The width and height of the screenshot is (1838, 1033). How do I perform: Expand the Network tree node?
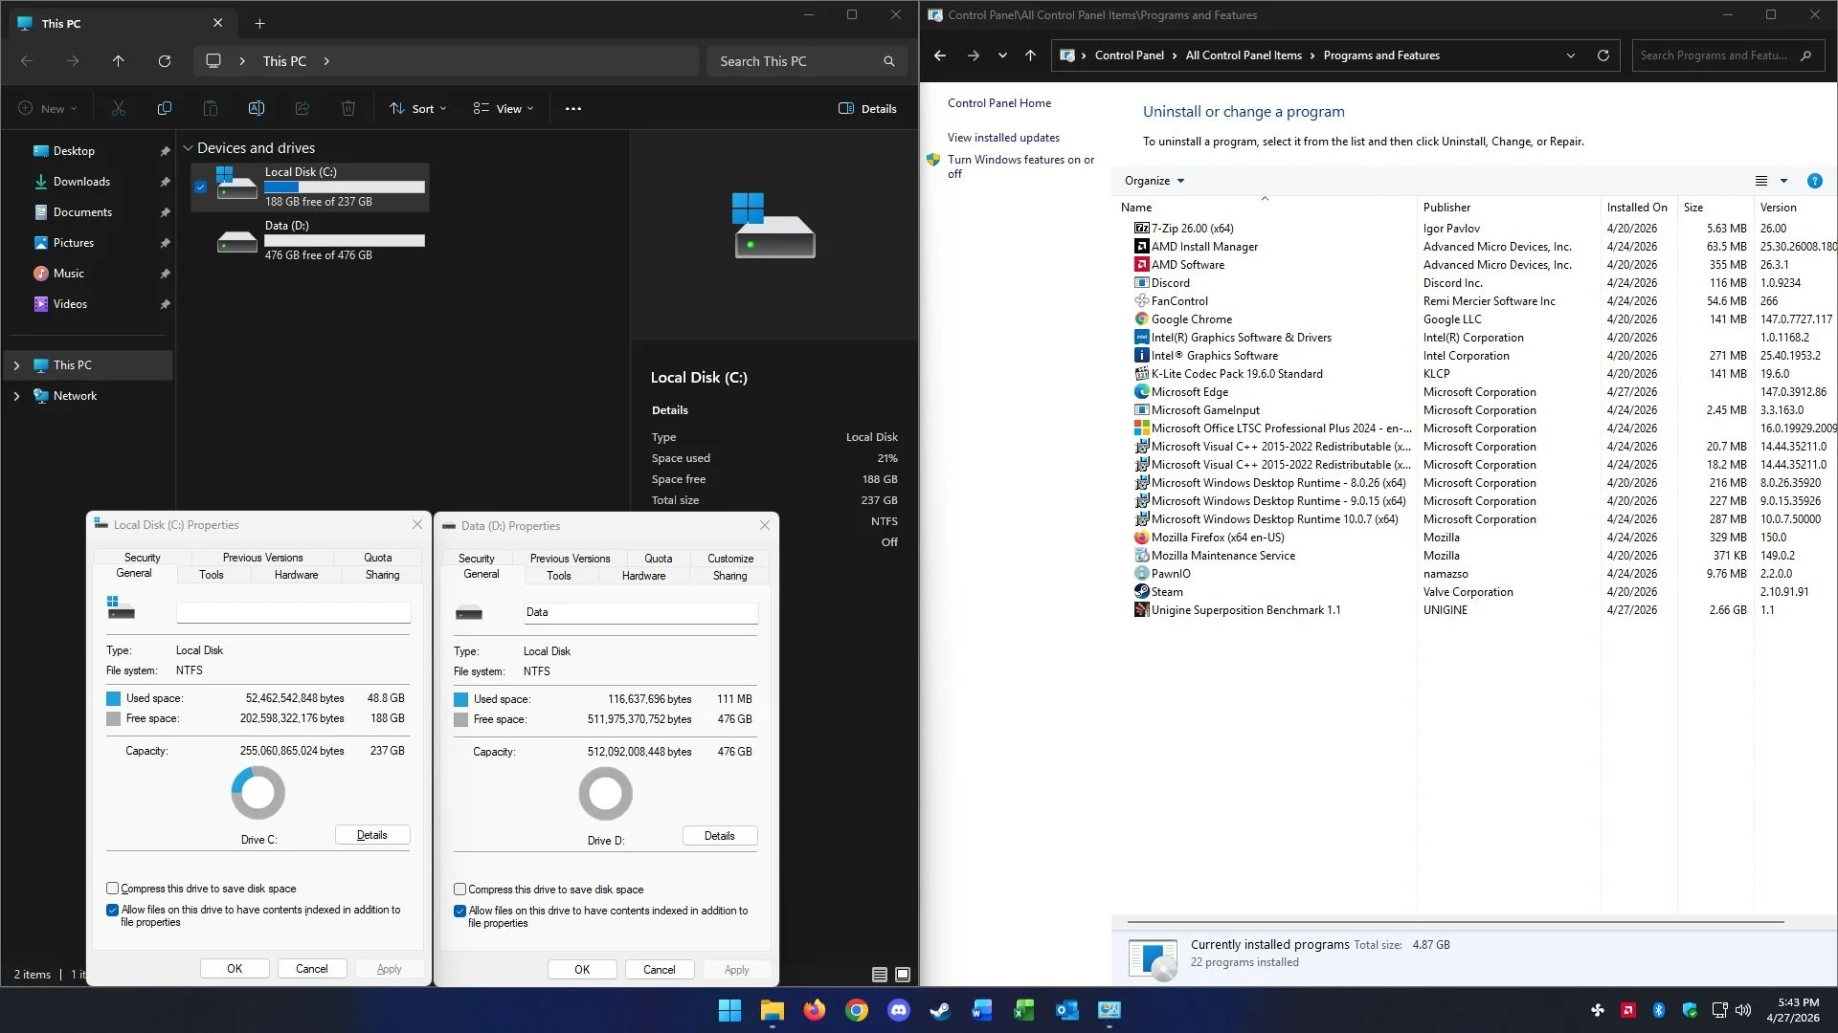(16, 396)
